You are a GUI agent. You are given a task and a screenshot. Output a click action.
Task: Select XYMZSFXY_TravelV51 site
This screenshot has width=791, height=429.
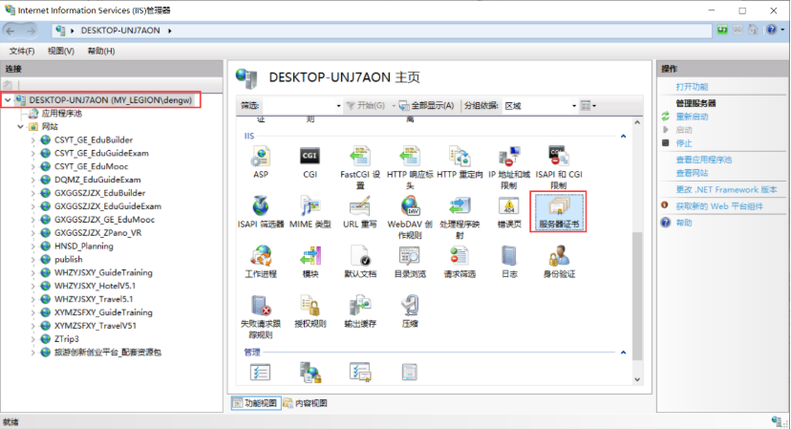tap(96, 326)
